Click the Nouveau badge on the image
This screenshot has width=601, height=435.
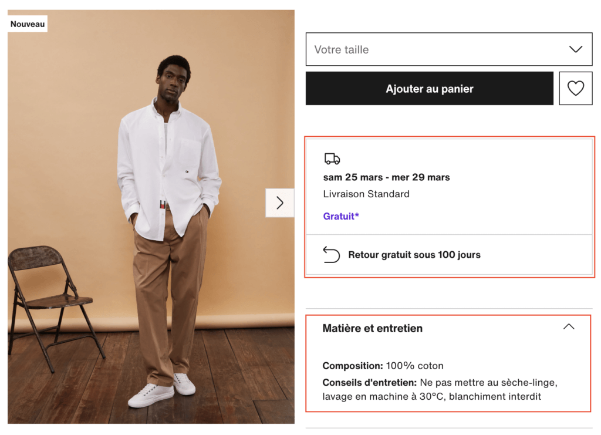[x=27, y=23]
